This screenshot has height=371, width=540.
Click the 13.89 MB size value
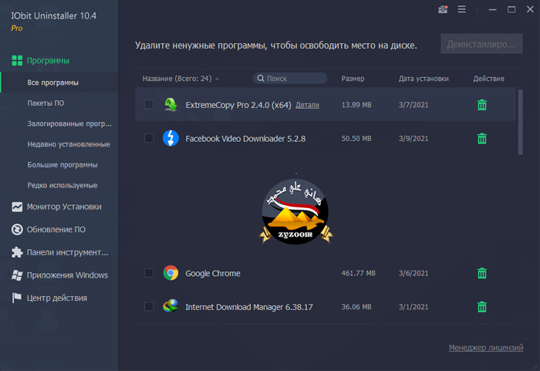(356, 105)
